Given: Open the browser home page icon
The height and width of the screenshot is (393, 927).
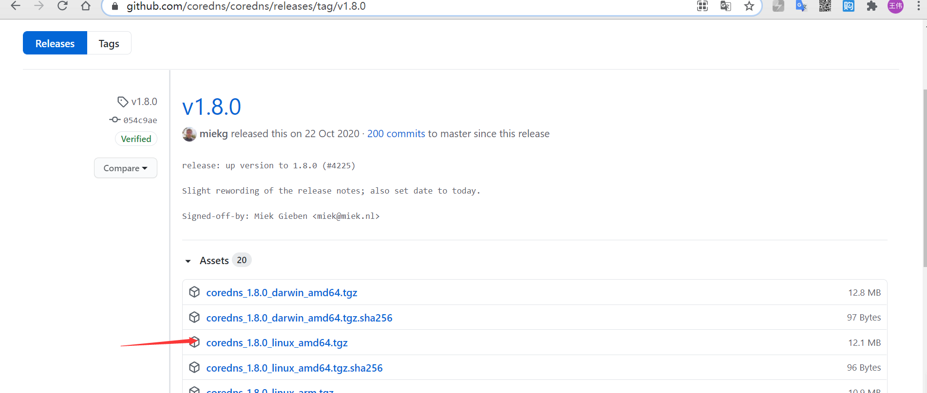Looking at the screenshot, I should point(86,6).
